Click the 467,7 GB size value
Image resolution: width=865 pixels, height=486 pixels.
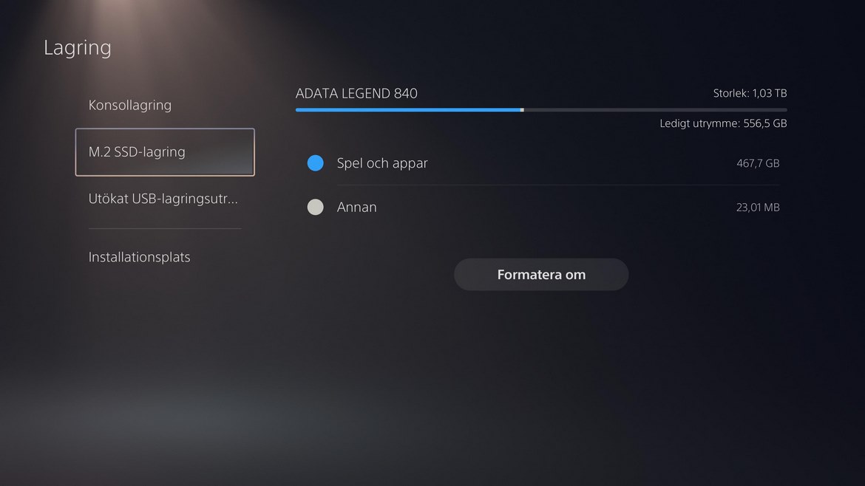pyautogui.click(x=758, y=163)
